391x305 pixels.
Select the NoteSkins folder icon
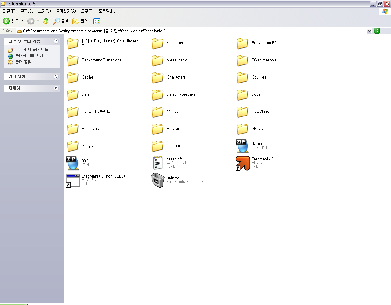pyautogui.click(x=243, y=112)
